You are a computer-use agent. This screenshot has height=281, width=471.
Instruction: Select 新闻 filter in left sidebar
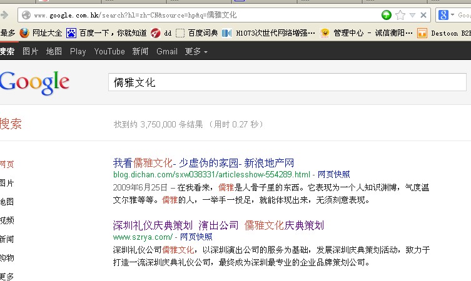pos(7,239)
